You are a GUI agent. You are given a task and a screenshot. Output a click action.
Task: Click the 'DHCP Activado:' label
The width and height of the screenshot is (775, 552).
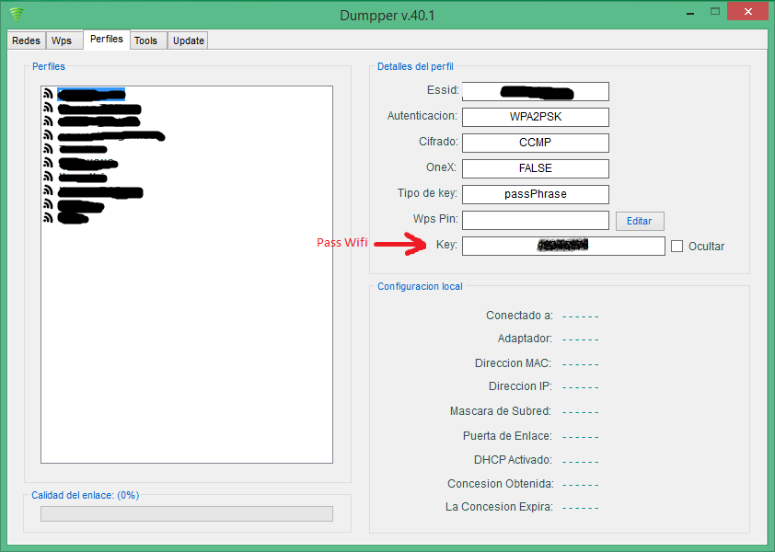click(x=513, y=460)
